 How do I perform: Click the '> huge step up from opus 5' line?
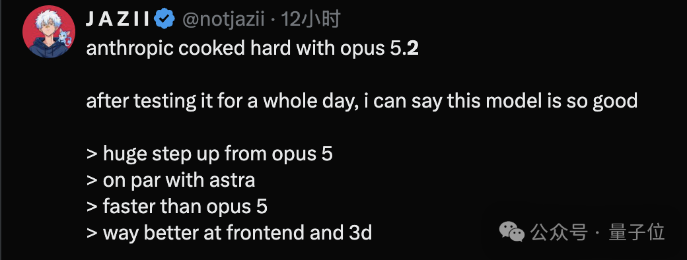(209, 154)
